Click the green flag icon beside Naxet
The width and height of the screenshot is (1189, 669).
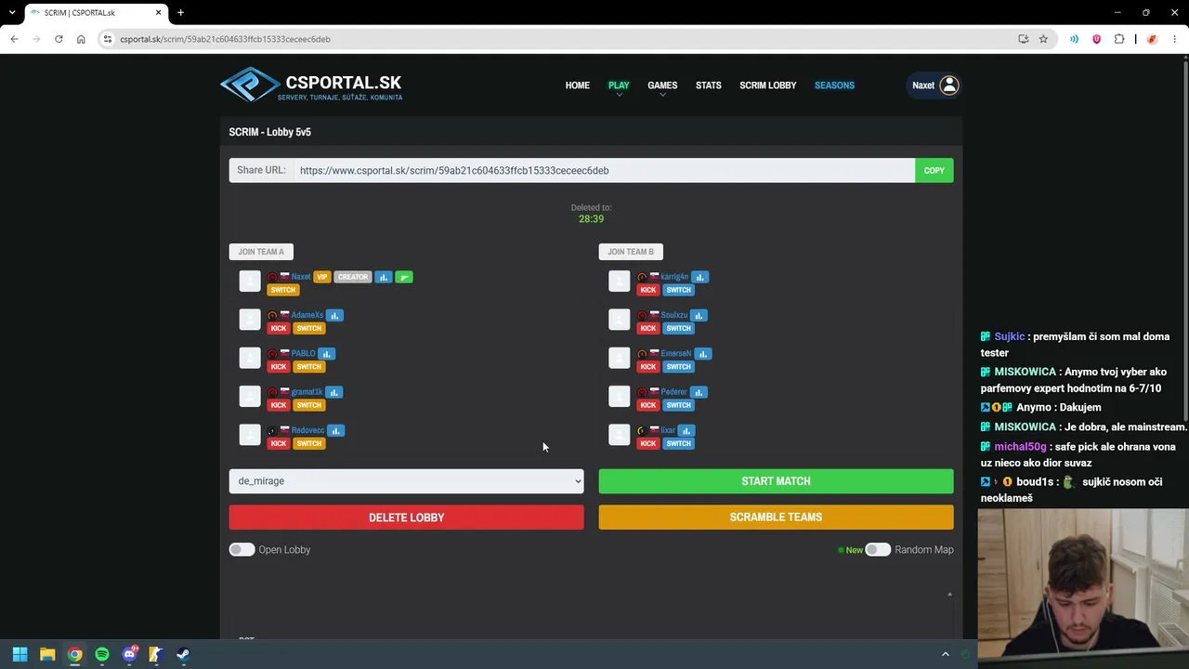pos(404,277)
